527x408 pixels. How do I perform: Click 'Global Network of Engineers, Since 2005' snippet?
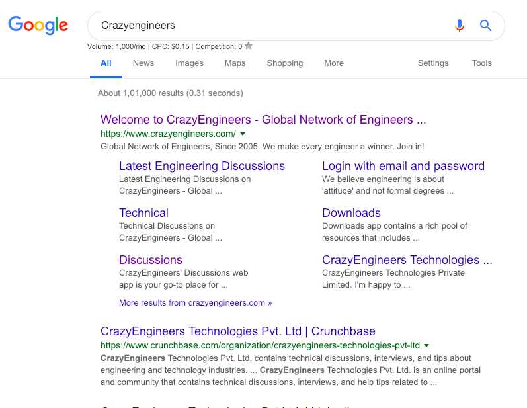click(x=262, y=147)
